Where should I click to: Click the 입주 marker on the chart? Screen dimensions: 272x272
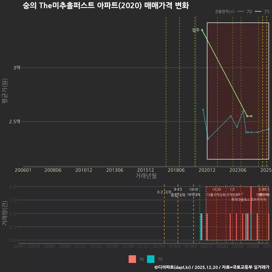[x=202, y=29]
